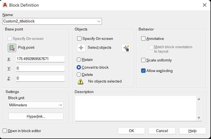
Task: Open the Block unit Millimeters dropdown
Action: click(36, 105)
